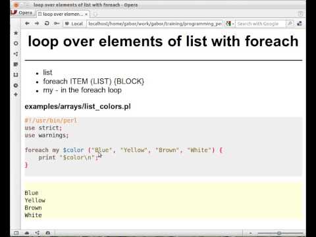The height and width of the screenshot is (237, 316).
Task: Open the circle panel icon in sidebar
Action: click(x=16, y=43)
